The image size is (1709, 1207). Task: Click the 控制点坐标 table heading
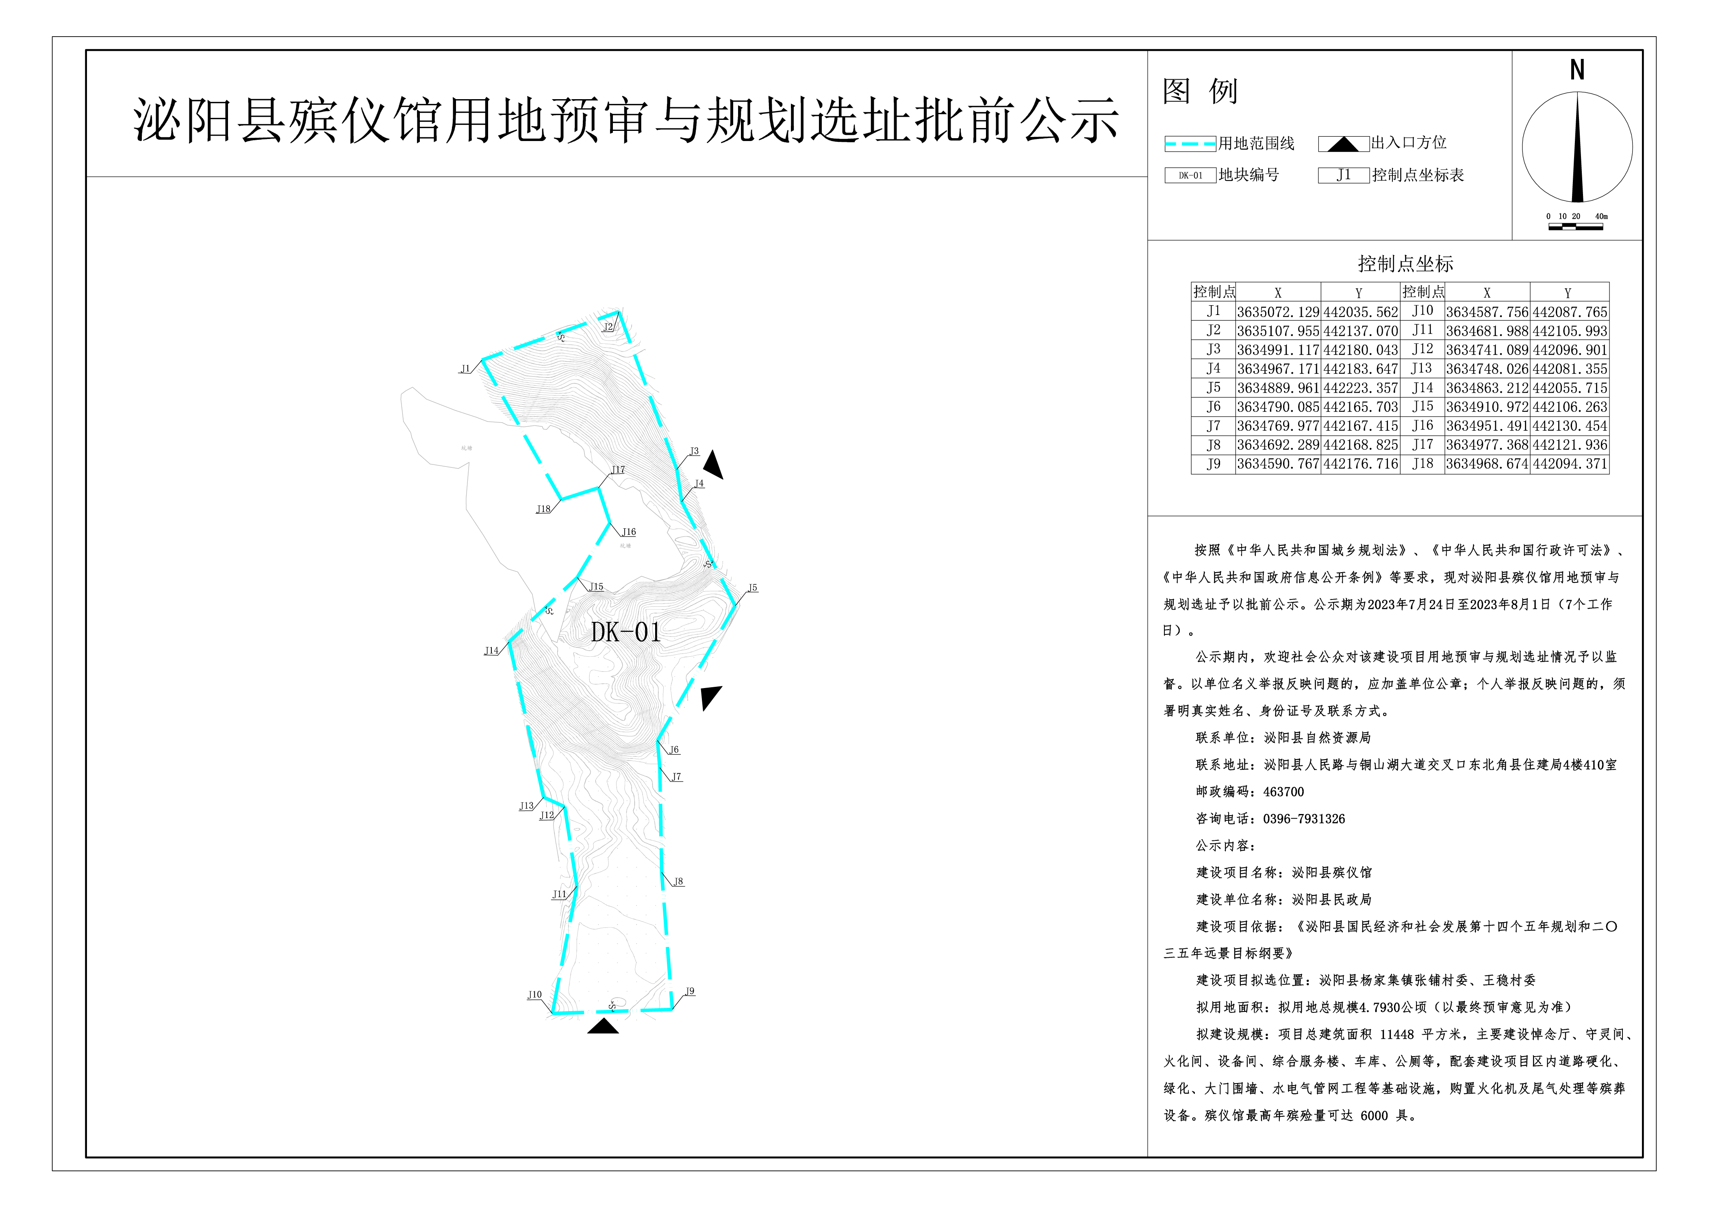click(1405, 263)
